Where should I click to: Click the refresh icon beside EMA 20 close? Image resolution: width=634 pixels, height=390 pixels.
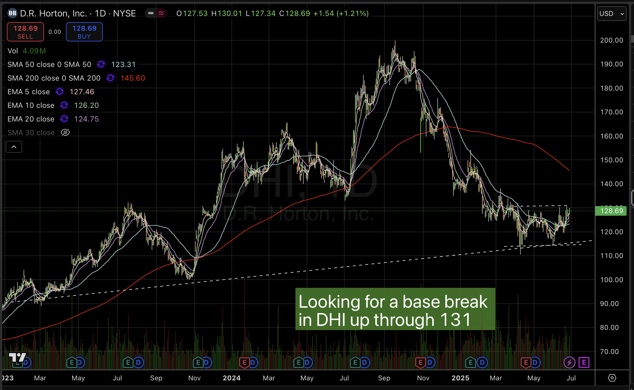point(64,119)
